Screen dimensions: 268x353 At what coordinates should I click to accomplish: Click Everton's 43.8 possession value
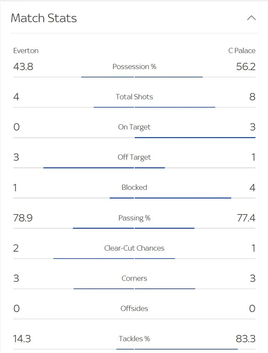[x=23, y=67]
